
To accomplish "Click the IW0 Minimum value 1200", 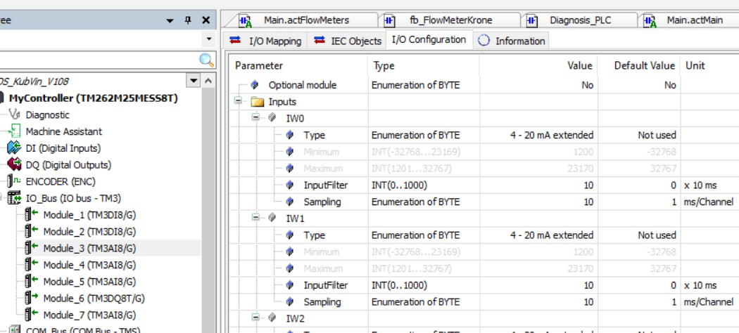I will coord(583,152).
